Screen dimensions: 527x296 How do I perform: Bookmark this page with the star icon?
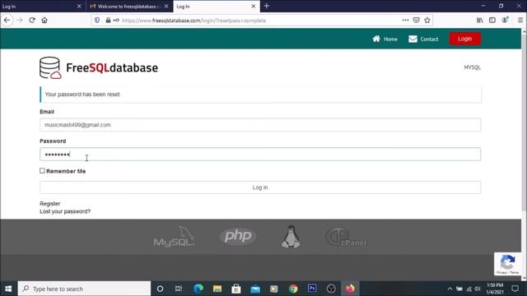pos(427,20)
